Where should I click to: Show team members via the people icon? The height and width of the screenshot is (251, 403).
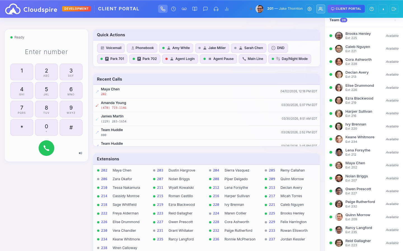(x=321, y=9)
